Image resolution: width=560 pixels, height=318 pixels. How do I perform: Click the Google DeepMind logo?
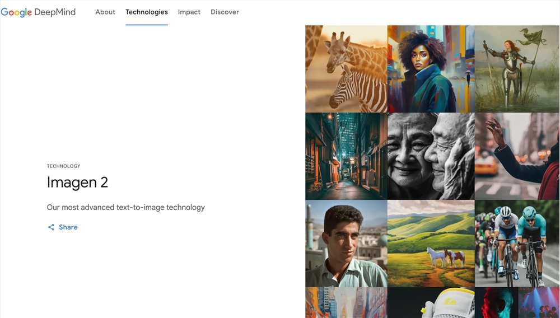pyautogui.click(x=38, y=12)
